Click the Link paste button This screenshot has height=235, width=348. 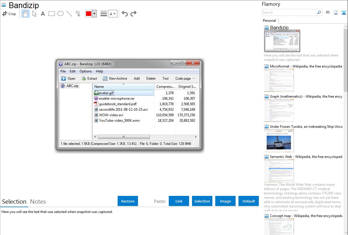(179, 201)
